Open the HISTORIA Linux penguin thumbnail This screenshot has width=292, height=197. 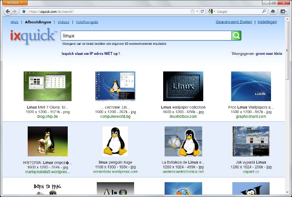point(48,141)
